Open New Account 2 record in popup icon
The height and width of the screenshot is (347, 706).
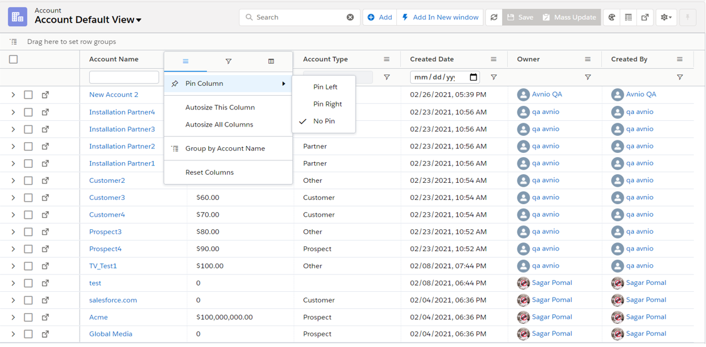(x=45, y=95)
